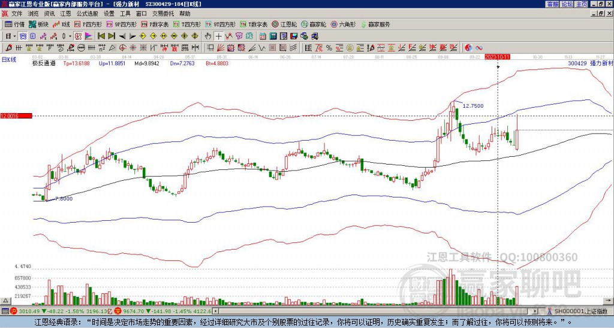
Task: Click the 极反通道 indicator label
Action: (x=44, y=63)
